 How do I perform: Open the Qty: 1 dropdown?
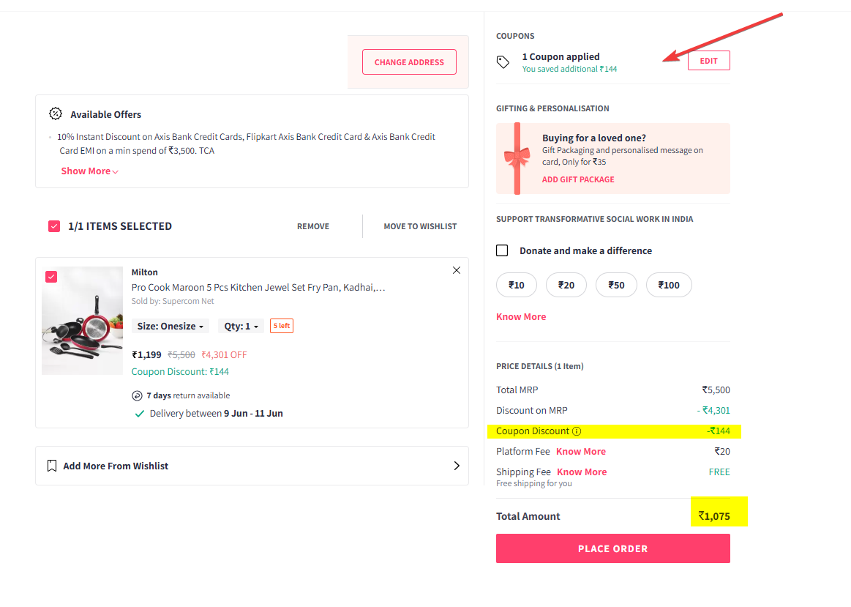[241, 326]
